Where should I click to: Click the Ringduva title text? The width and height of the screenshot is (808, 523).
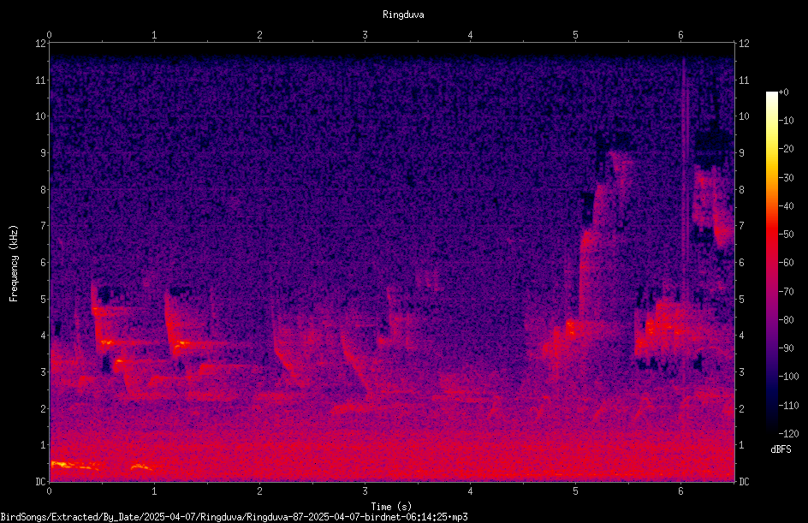[x=403, y=15]
